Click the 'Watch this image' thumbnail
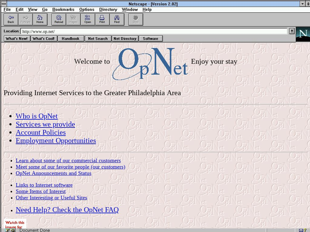This screenshot has height=232, width=310. pyautogui.click(x=15, y=224)
